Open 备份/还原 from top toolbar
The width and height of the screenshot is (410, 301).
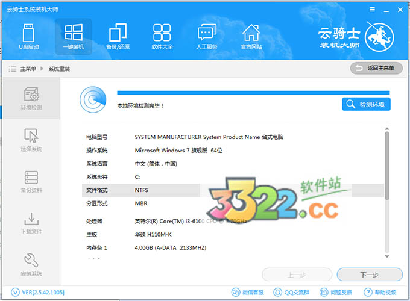(118, 37)
